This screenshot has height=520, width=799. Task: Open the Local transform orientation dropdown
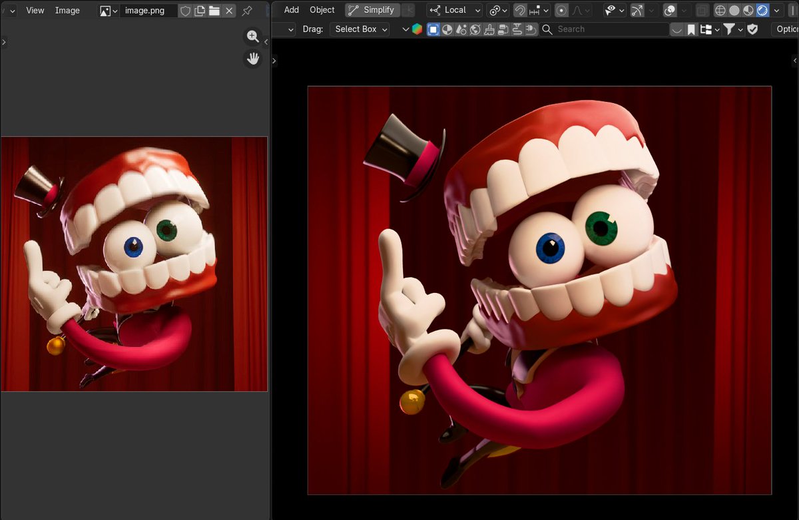tap(455, 10)
